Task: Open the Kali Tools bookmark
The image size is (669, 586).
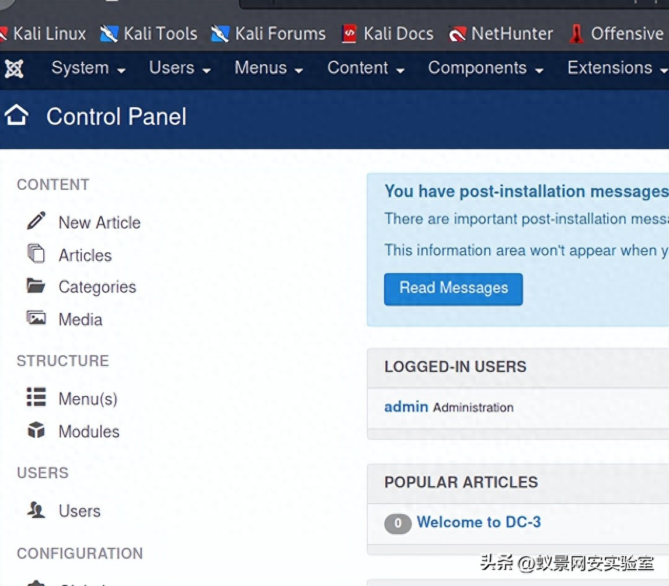Action: coord(148,34)
